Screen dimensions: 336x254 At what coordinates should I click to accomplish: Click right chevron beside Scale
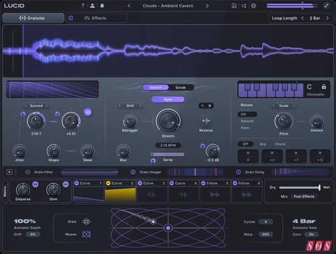295,106
